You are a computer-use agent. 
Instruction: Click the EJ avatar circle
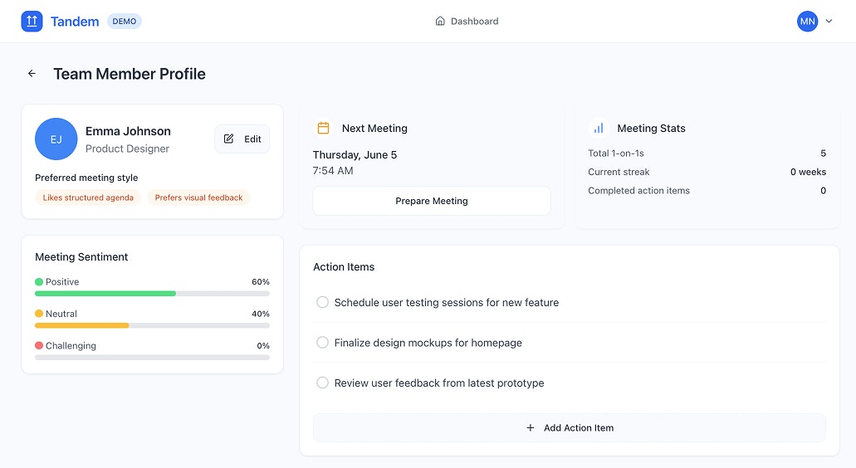tap(56, 139)
